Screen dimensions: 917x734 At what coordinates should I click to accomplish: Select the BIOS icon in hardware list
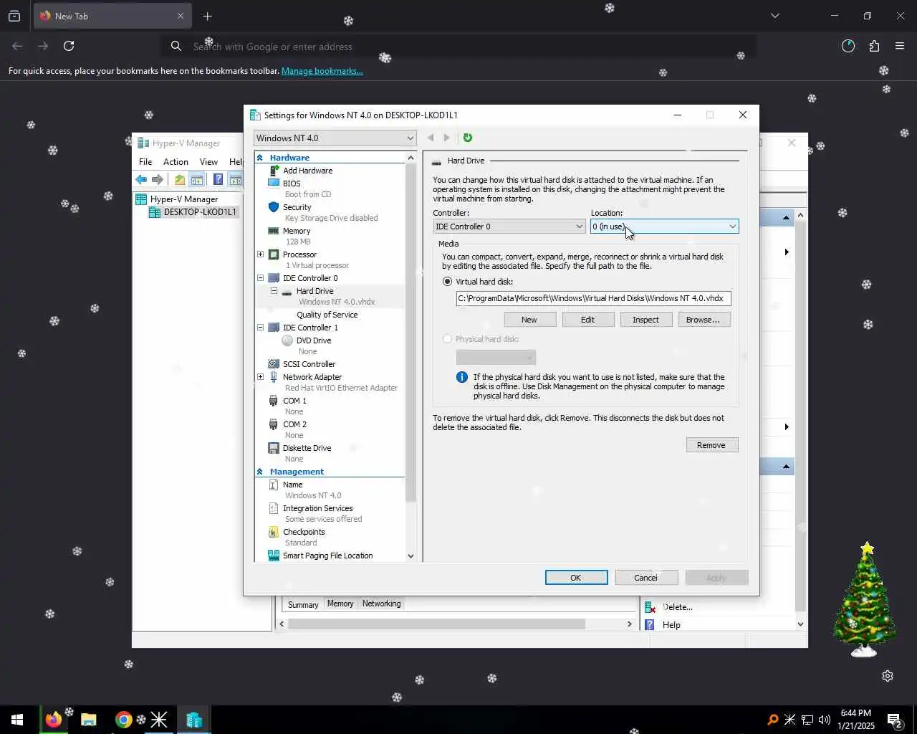click(273, 183)
